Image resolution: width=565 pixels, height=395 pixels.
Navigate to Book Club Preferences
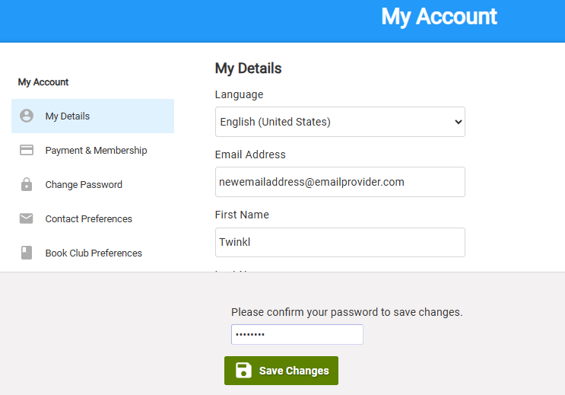(x=93, y=253)
